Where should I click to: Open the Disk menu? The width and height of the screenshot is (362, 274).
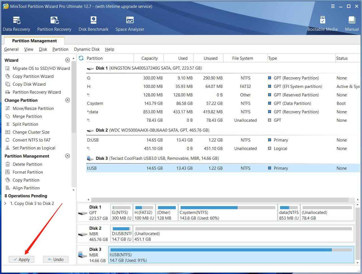click(x=43, y=49)
